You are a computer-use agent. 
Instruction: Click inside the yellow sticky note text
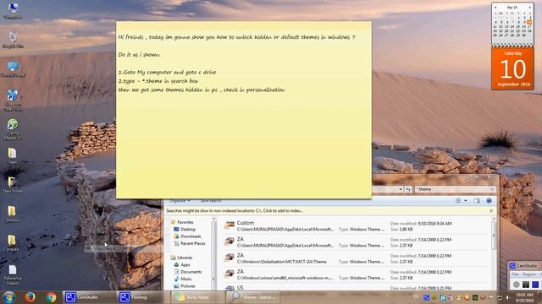click(244, 111)
